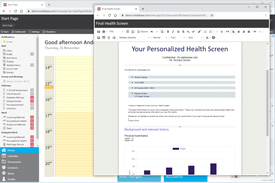Screen dimensions: 275x183
Task: Apply italic formatting to the text
Action: [173, 31]
